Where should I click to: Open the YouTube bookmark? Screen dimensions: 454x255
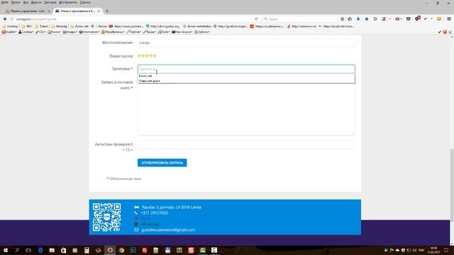tap(126, 26)
